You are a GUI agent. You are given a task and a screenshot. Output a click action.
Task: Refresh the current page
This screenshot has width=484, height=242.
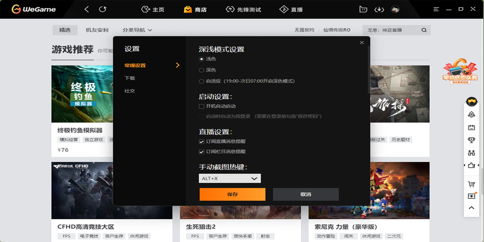click(103, 9)
